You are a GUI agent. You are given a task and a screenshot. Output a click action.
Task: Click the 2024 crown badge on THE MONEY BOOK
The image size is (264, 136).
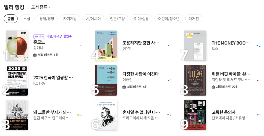(189, 35)
